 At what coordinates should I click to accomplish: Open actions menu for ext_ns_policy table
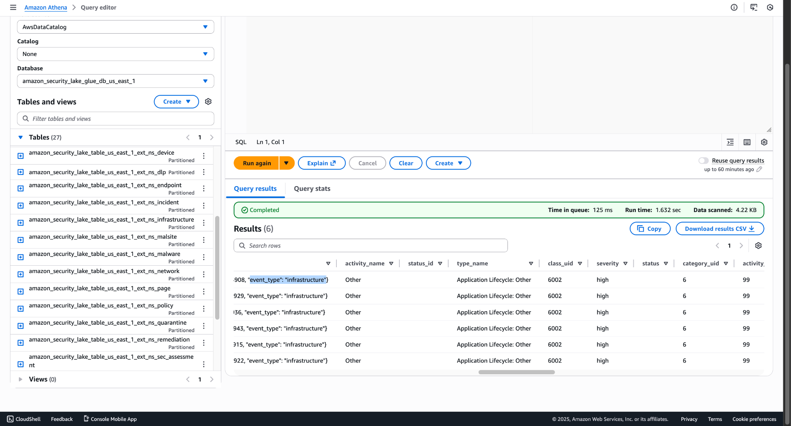pos(204,309)
